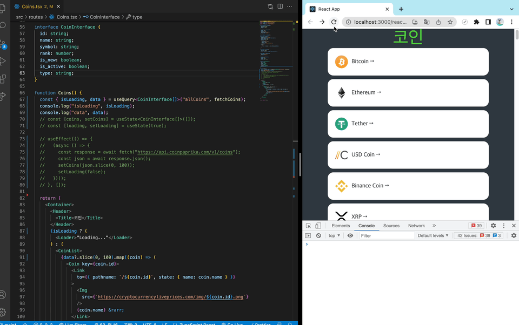Click the console Filter input field
Viewport: 519px width, 325px height.
tap(387, 235)
